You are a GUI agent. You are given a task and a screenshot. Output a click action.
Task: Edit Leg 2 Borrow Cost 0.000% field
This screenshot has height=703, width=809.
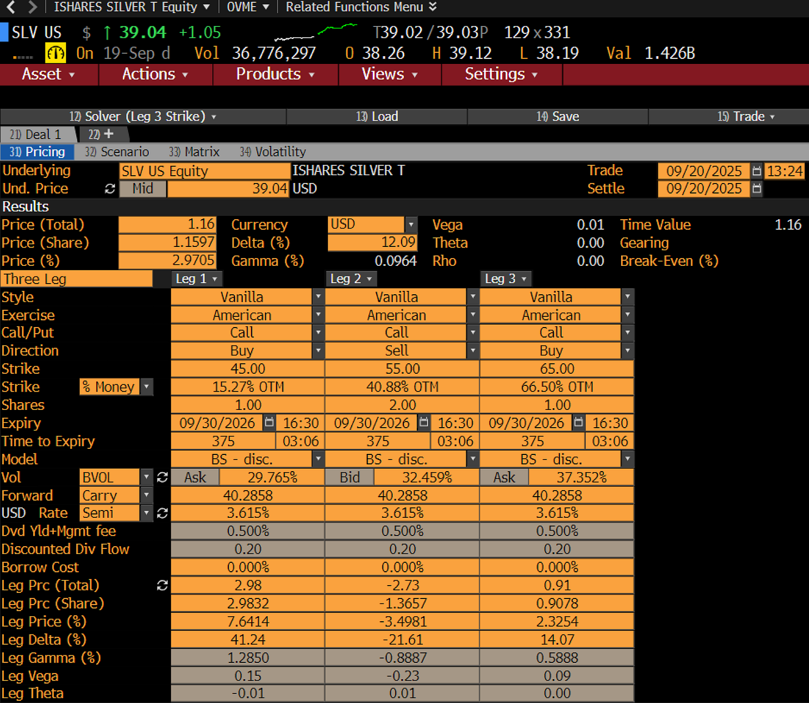[x=402, y=567]
